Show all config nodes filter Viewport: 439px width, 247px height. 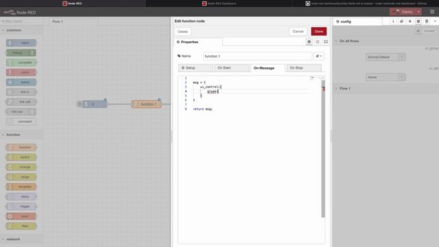tap(418, 31)
